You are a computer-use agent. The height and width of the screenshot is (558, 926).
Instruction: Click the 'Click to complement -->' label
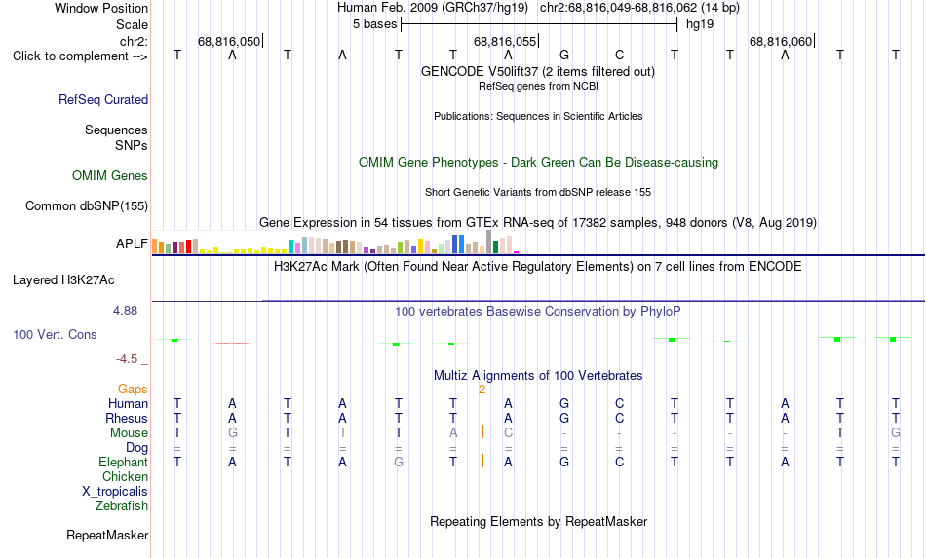pos(80,56)
